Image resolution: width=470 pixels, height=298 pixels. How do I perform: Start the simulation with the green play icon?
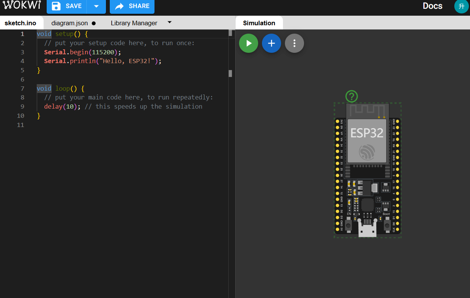(248, 43)
